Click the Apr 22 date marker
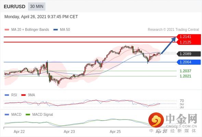202x137 pixels. tap(19, 132)
